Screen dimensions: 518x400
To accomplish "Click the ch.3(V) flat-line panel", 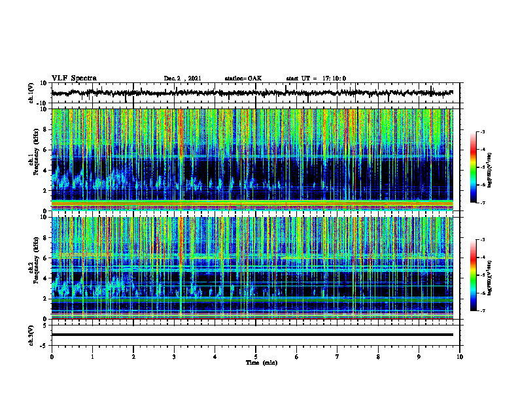I will 256,335.
